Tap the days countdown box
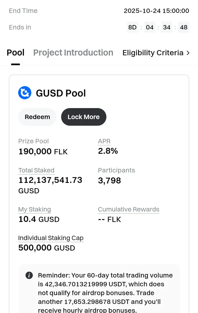This screenshot has height=313, width=198. pos(132,27)
